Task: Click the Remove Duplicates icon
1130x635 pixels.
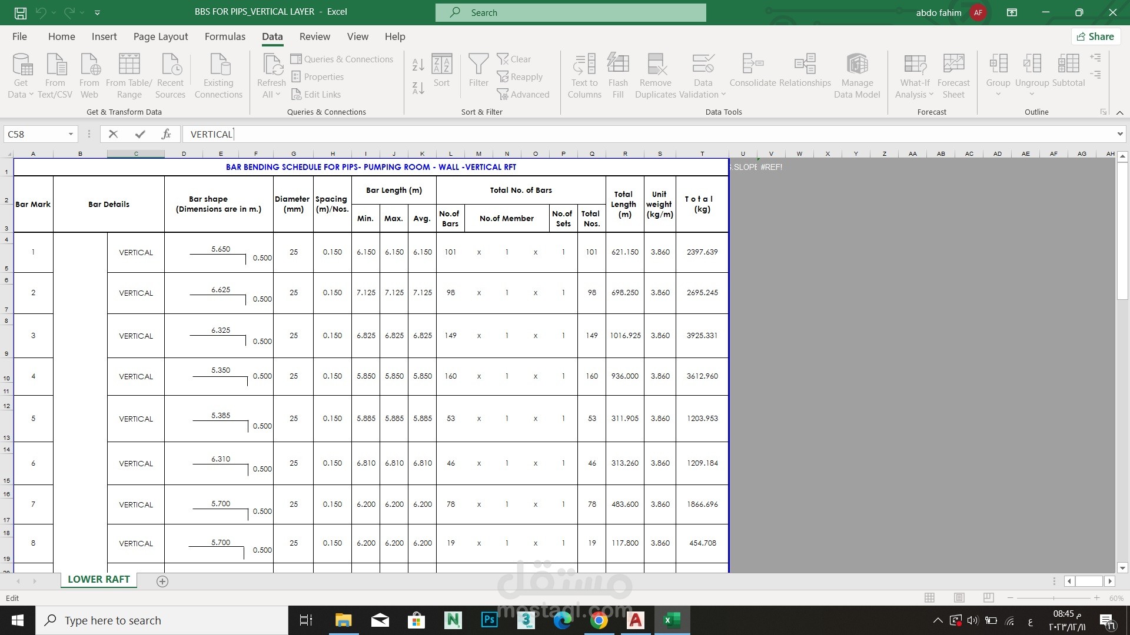Action: coord(656,65)
